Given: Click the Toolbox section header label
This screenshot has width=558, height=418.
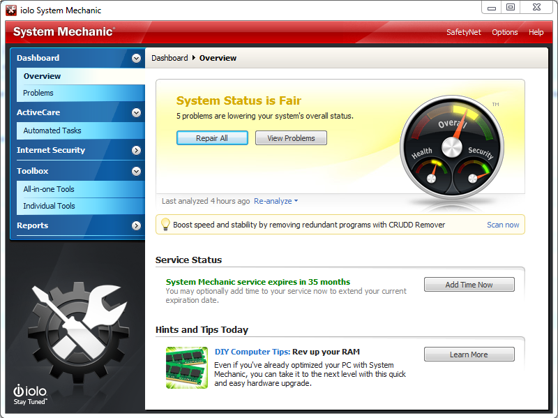Looking at the screenshot, I should [x=32, y=171].
